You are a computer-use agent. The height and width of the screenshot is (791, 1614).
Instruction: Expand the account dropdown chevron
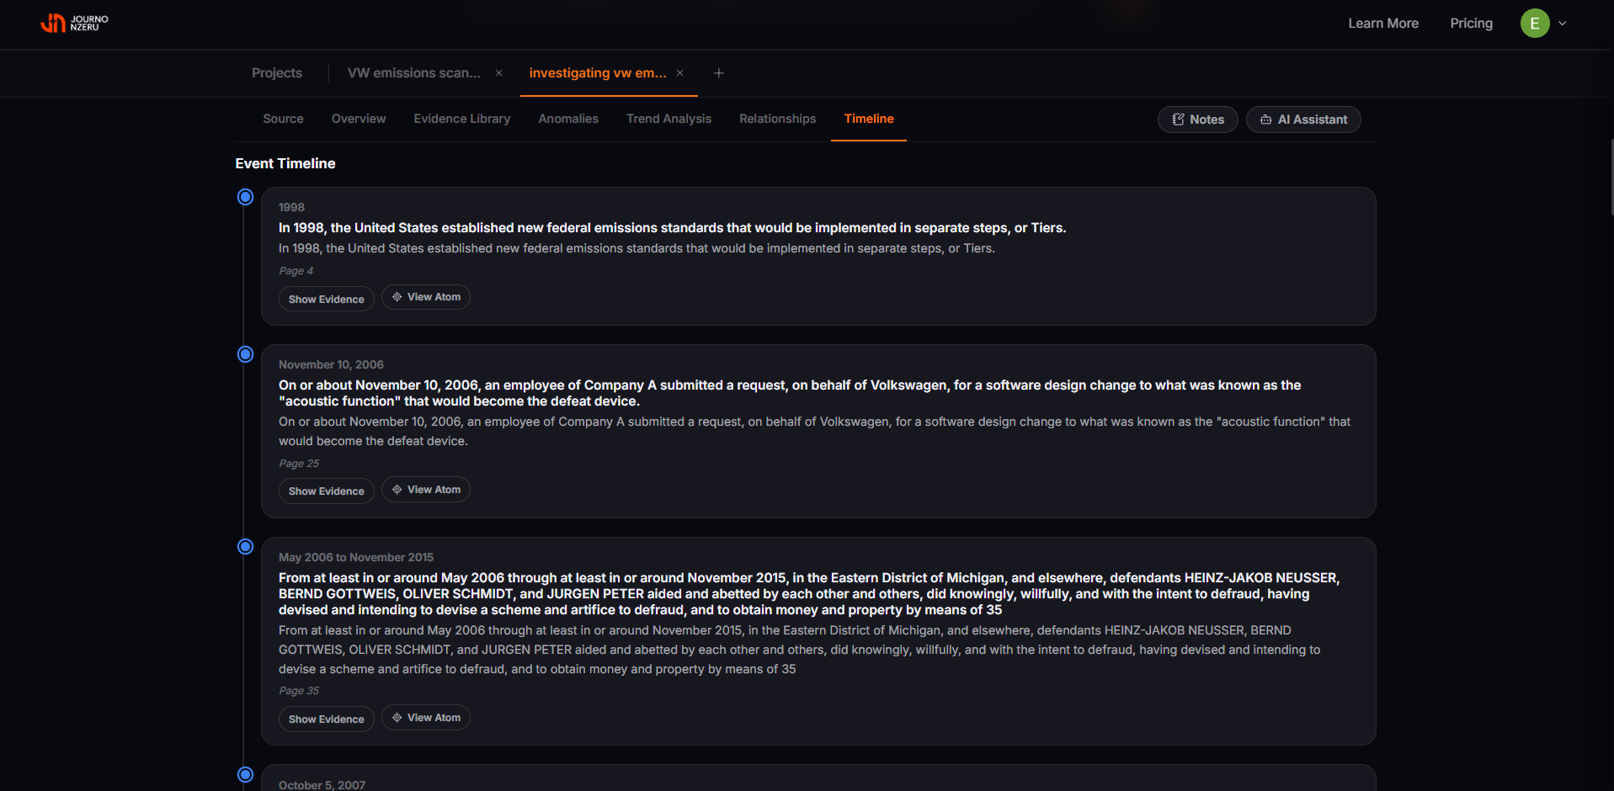(x=1563, y=24)
